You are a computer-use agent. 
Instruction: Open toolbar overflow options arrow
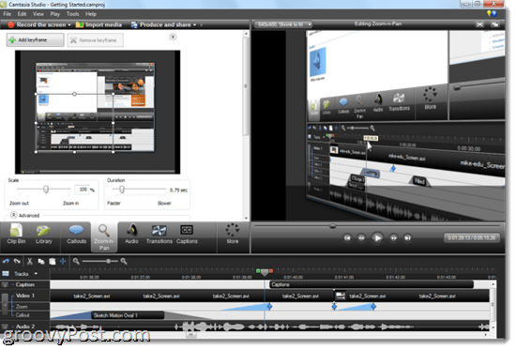click(x=202, y=25)
